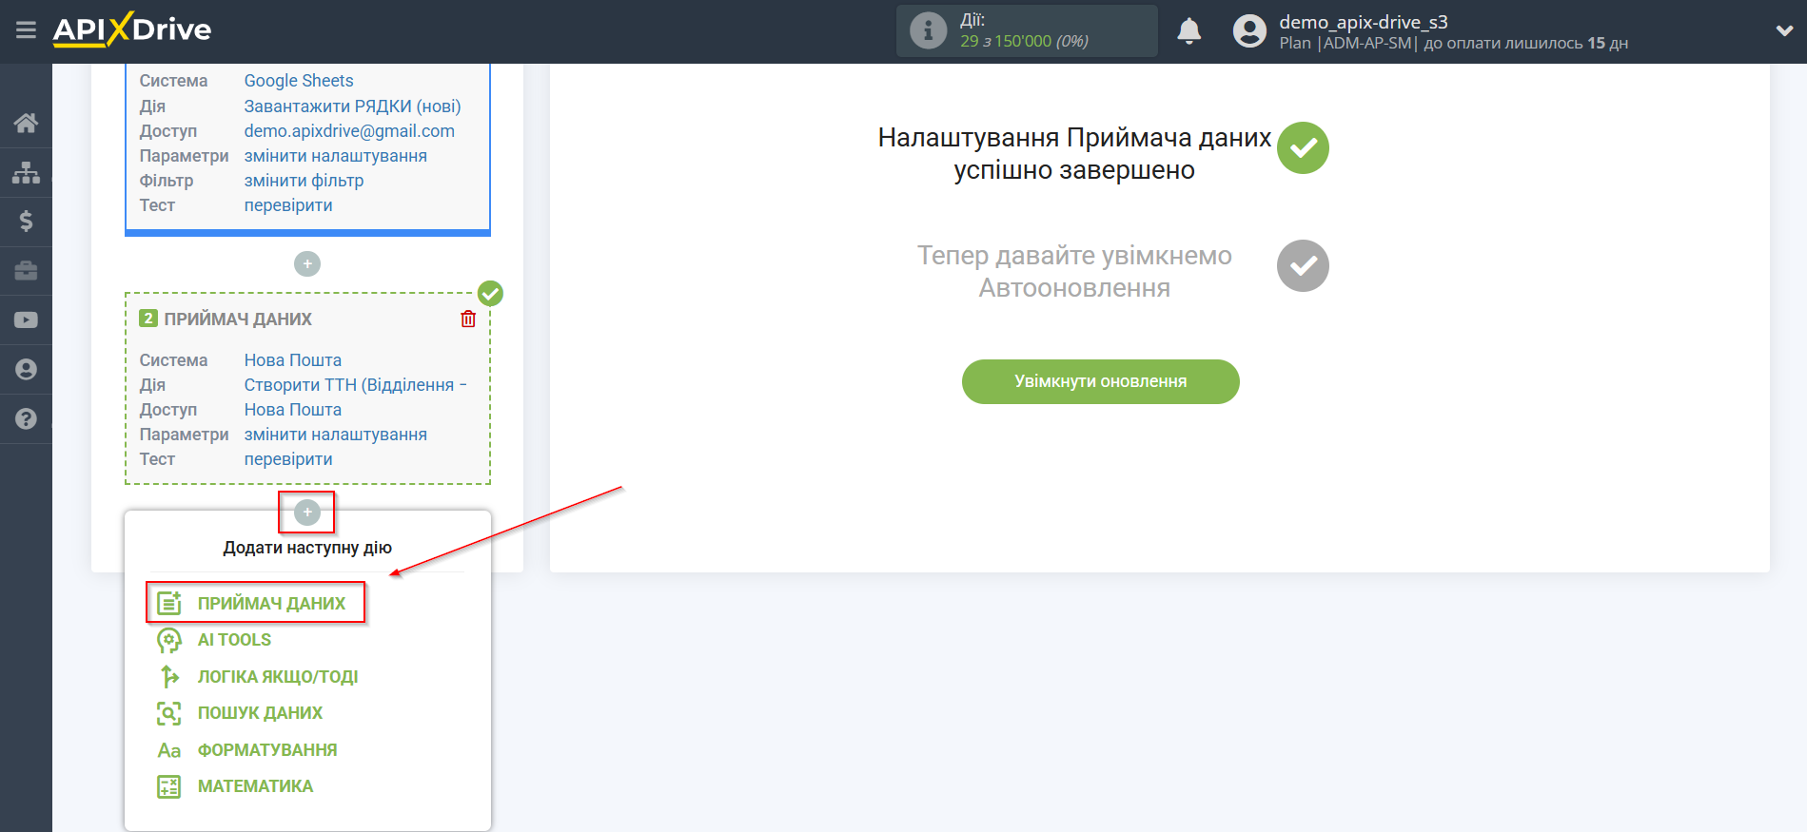This screenshot has width=1807, height=832.
Task: Click gray checkmark beside auto-update step
Action: [x=1303, y=265]
